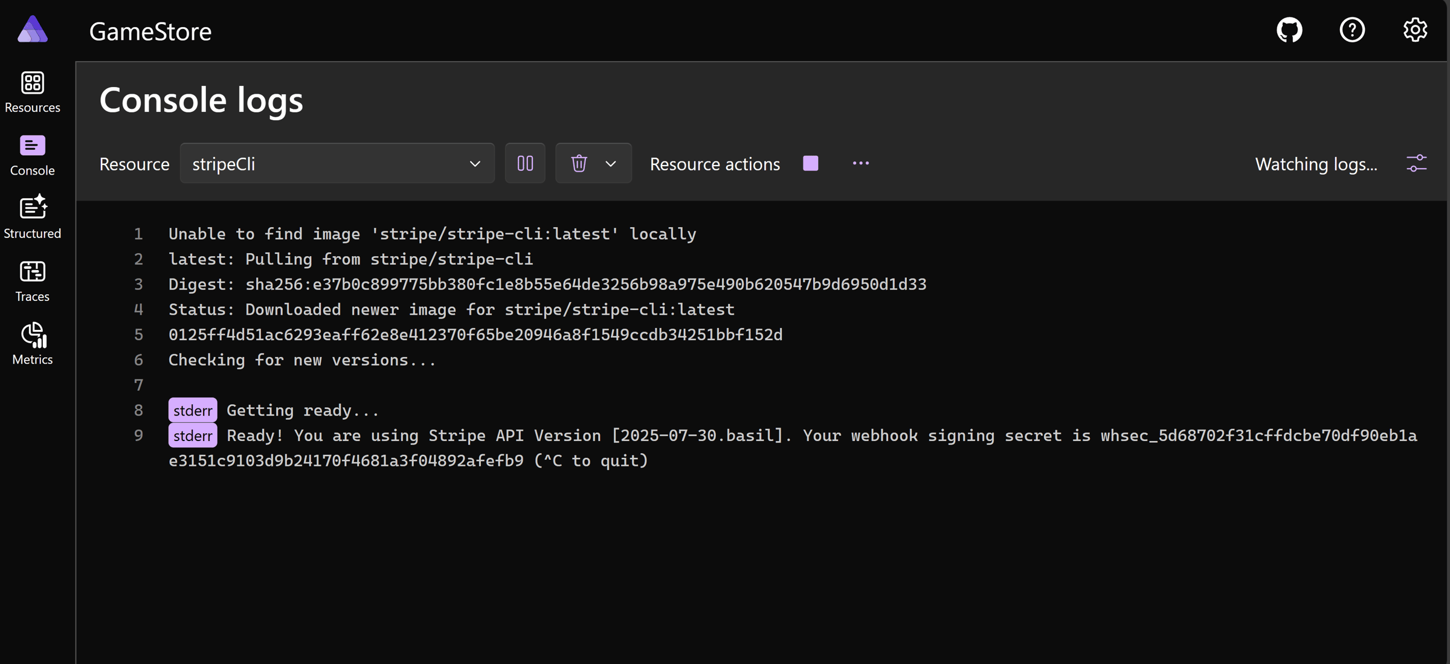Click line number 7 in the log
The height and width of the screenshot is (664, 1450).
click(138, 385)
